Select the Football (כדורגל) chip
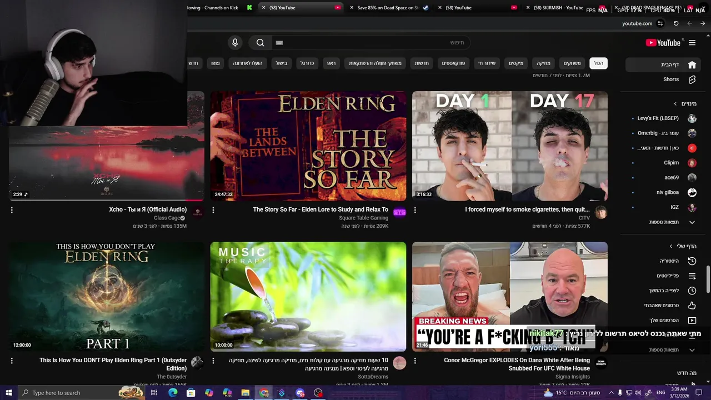This screenshot has width=711, height=400. coord(307,63)
